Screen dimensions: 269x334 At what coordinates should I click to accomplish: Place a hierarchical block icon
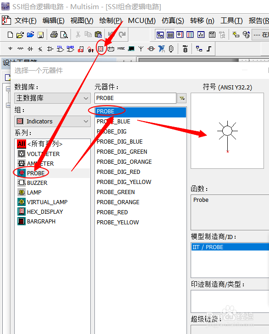pyautogui.click(x=199, y=49)
